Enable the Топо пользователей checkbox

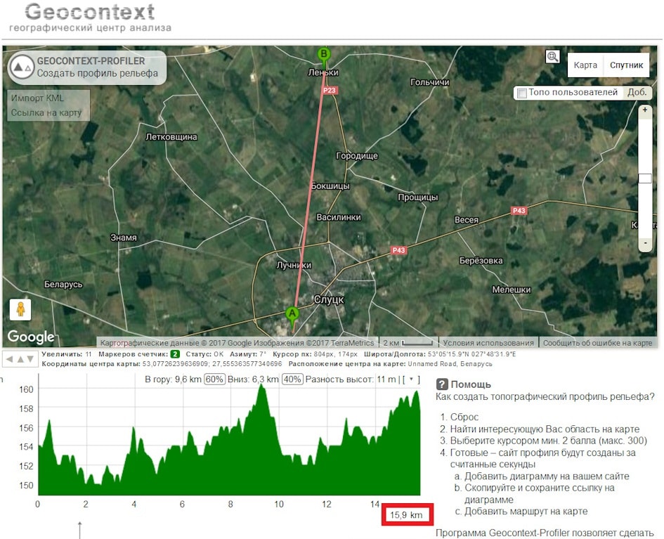click(x=522, y=93)
